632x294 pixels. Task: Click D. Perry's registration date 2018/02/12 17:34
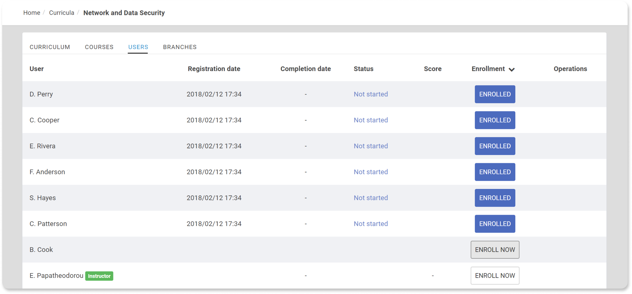coord(214,94)
